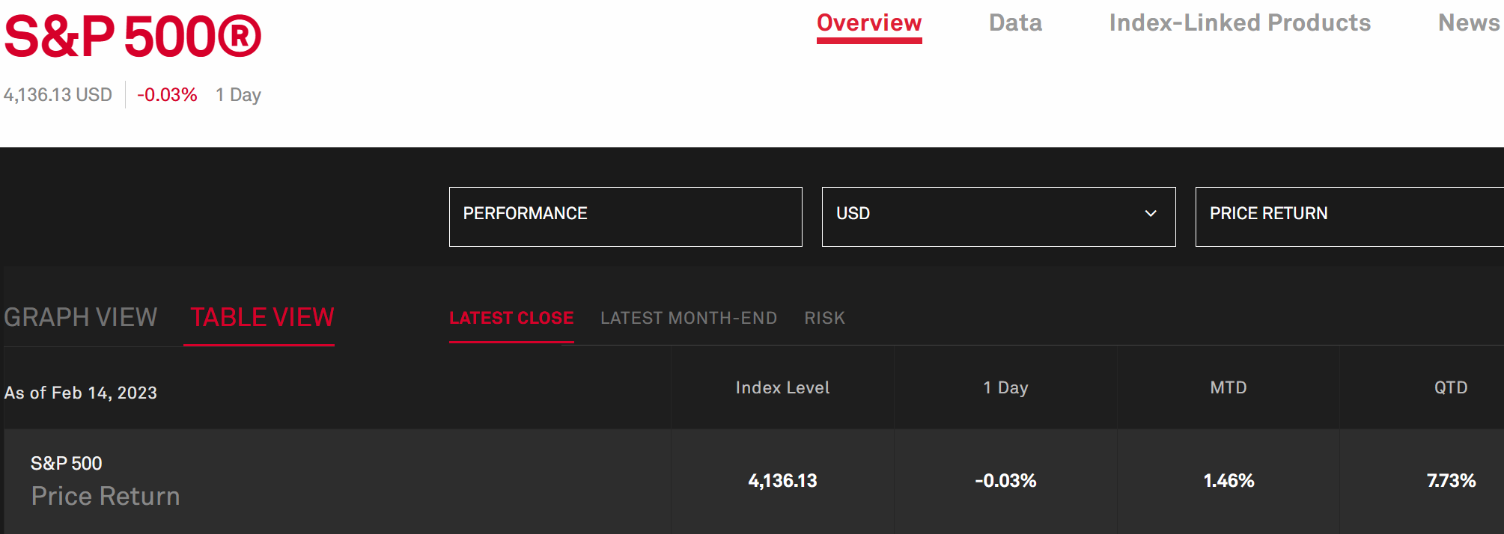Click the 4,136.13 USD header value

58,95
